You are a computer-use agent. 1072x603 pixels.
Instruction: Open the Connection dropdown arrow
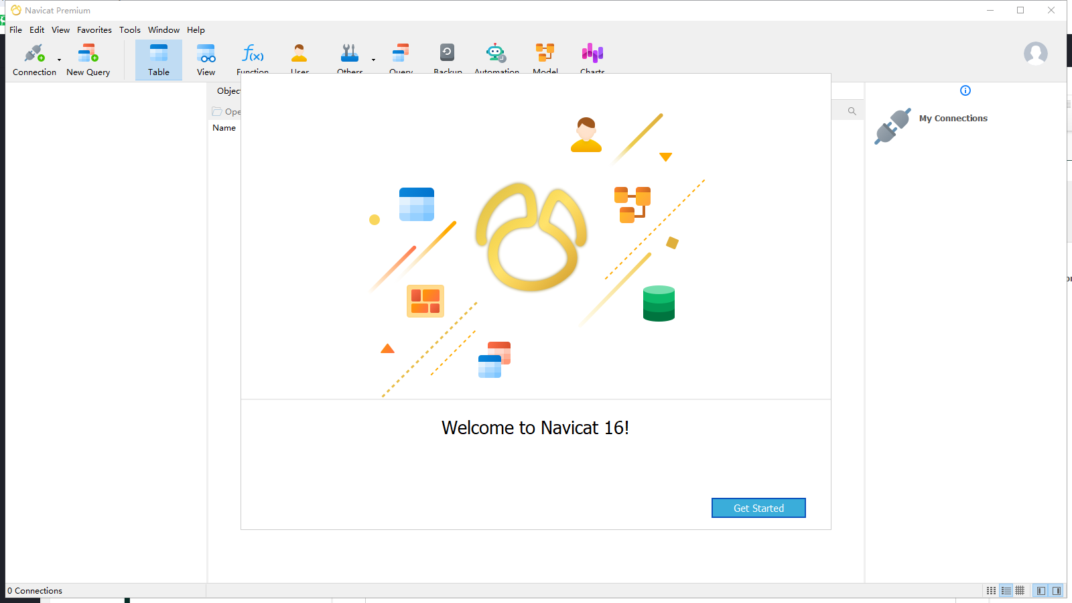click(x=59, y=60)
